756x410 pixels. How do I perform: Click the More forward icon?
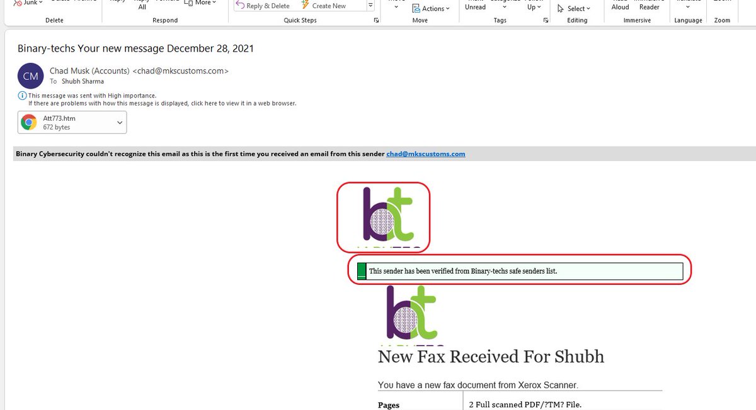(x=188, y=3)
